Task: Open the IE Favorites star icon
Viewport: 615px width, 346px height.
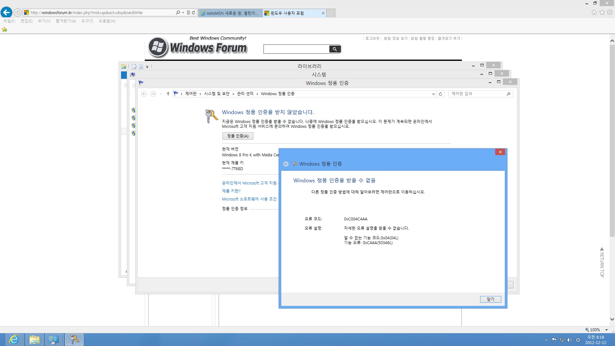Action: pos(602,12)
